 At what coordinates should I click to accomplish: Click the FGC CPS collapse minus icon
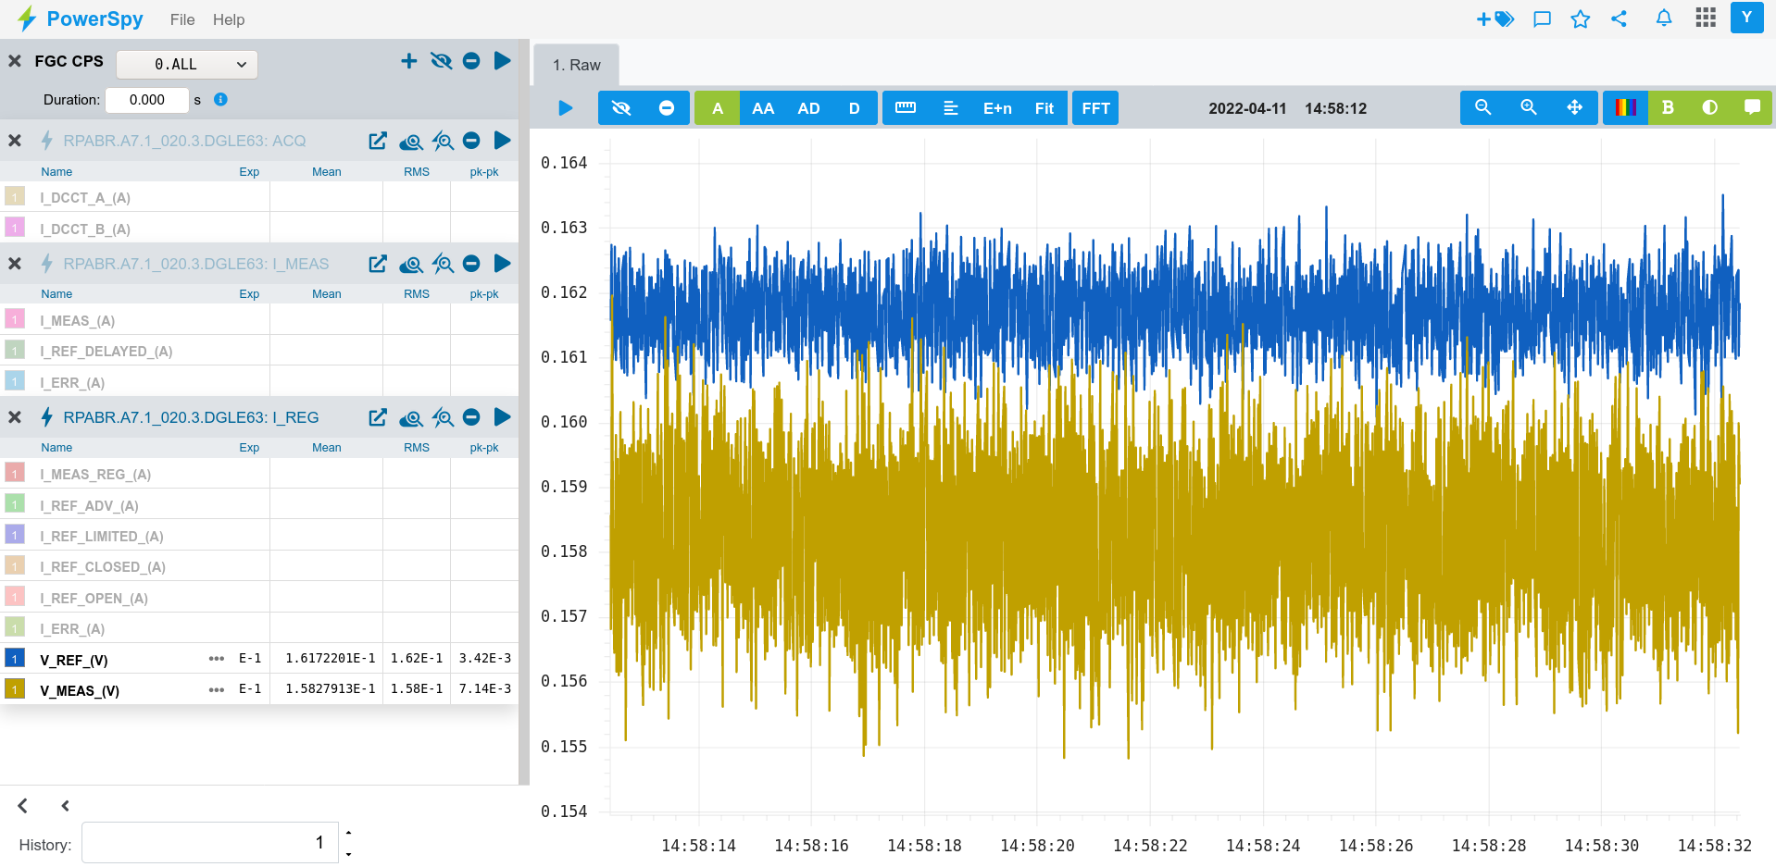471,61
